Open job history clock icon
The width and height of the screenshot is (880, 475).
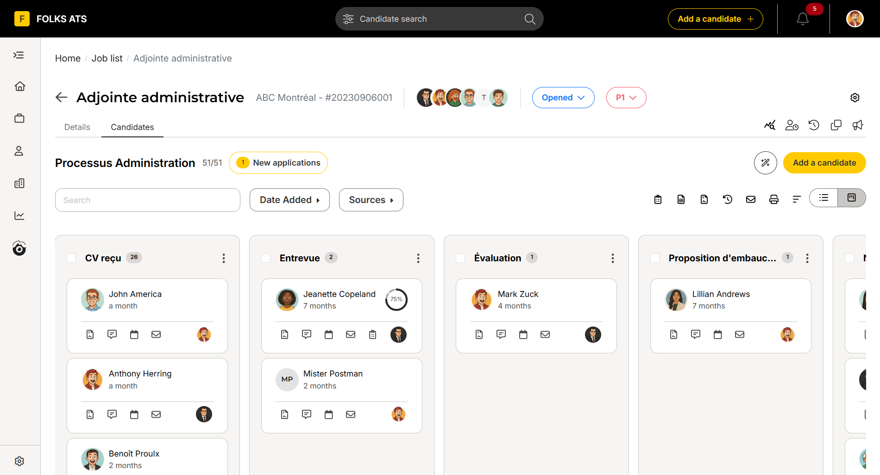[x=814, y=125]
